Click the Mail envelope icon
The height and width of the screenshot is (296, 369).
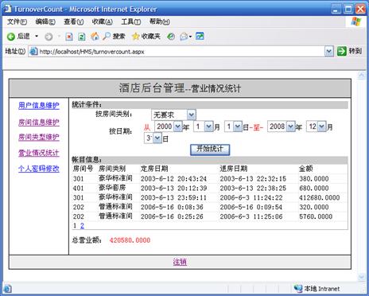(x=184, y=37)
